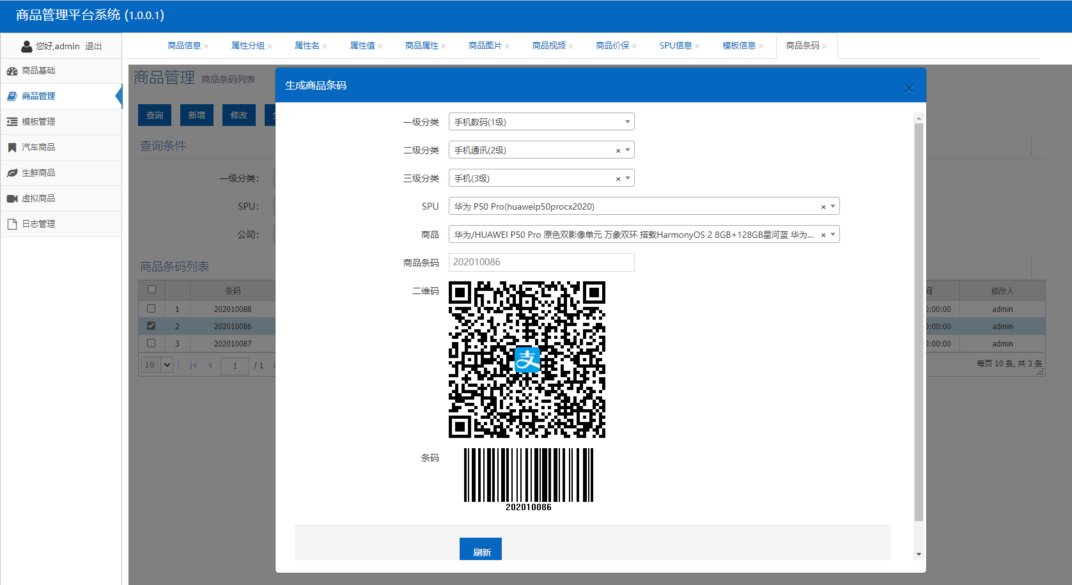Viewport: 1072px width, 585px height.
Task: Uncheck the row with barcode 202010086
Action: 151,326
